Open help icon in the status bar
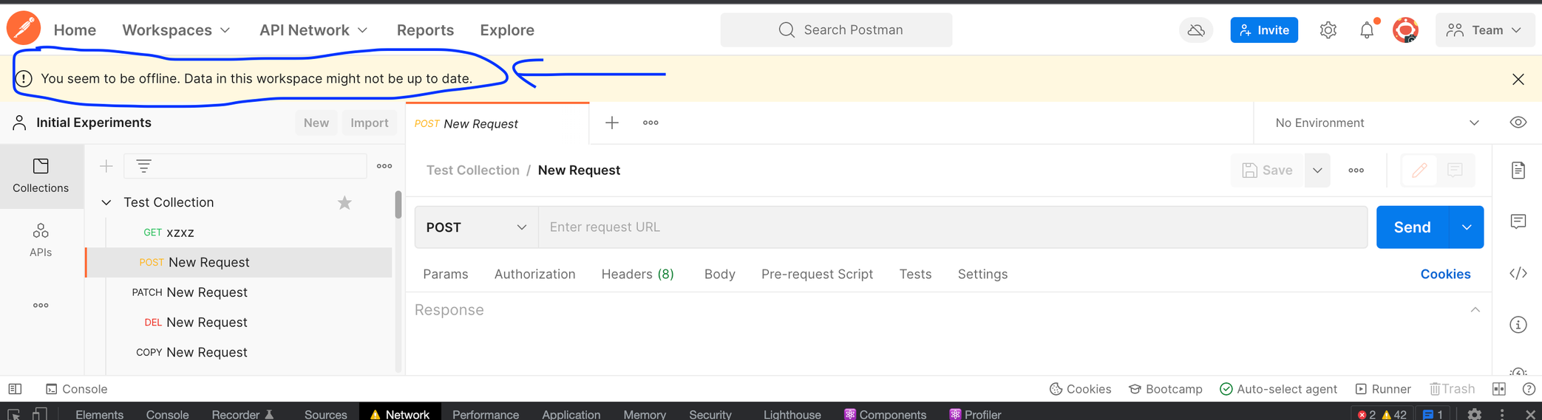 point(1529,389)
